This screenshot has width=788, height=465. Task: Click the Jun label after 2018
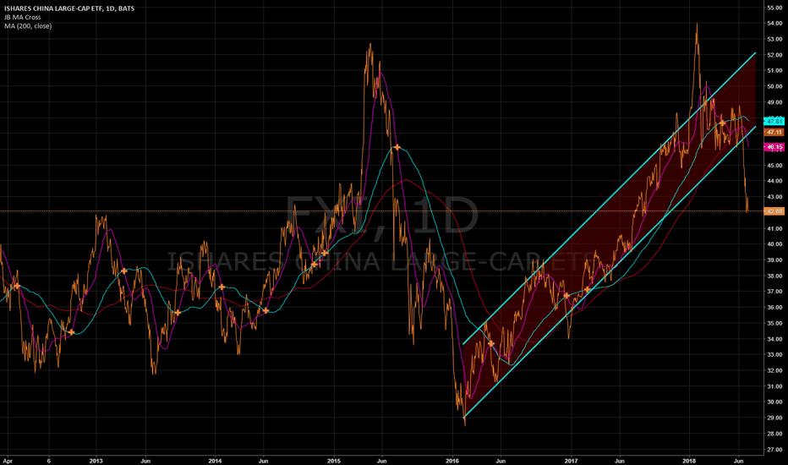click(x=738, y=461)
